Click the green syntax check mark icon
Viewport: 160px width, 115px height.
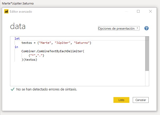point(12,89)
